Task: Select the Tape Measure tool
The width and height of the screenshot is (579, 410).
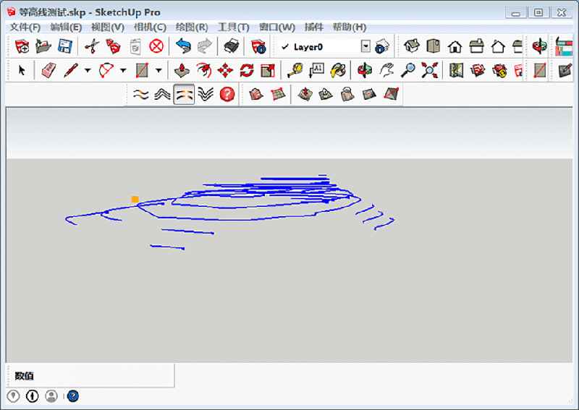Action: pyautogui.click(x=295, y=70)
